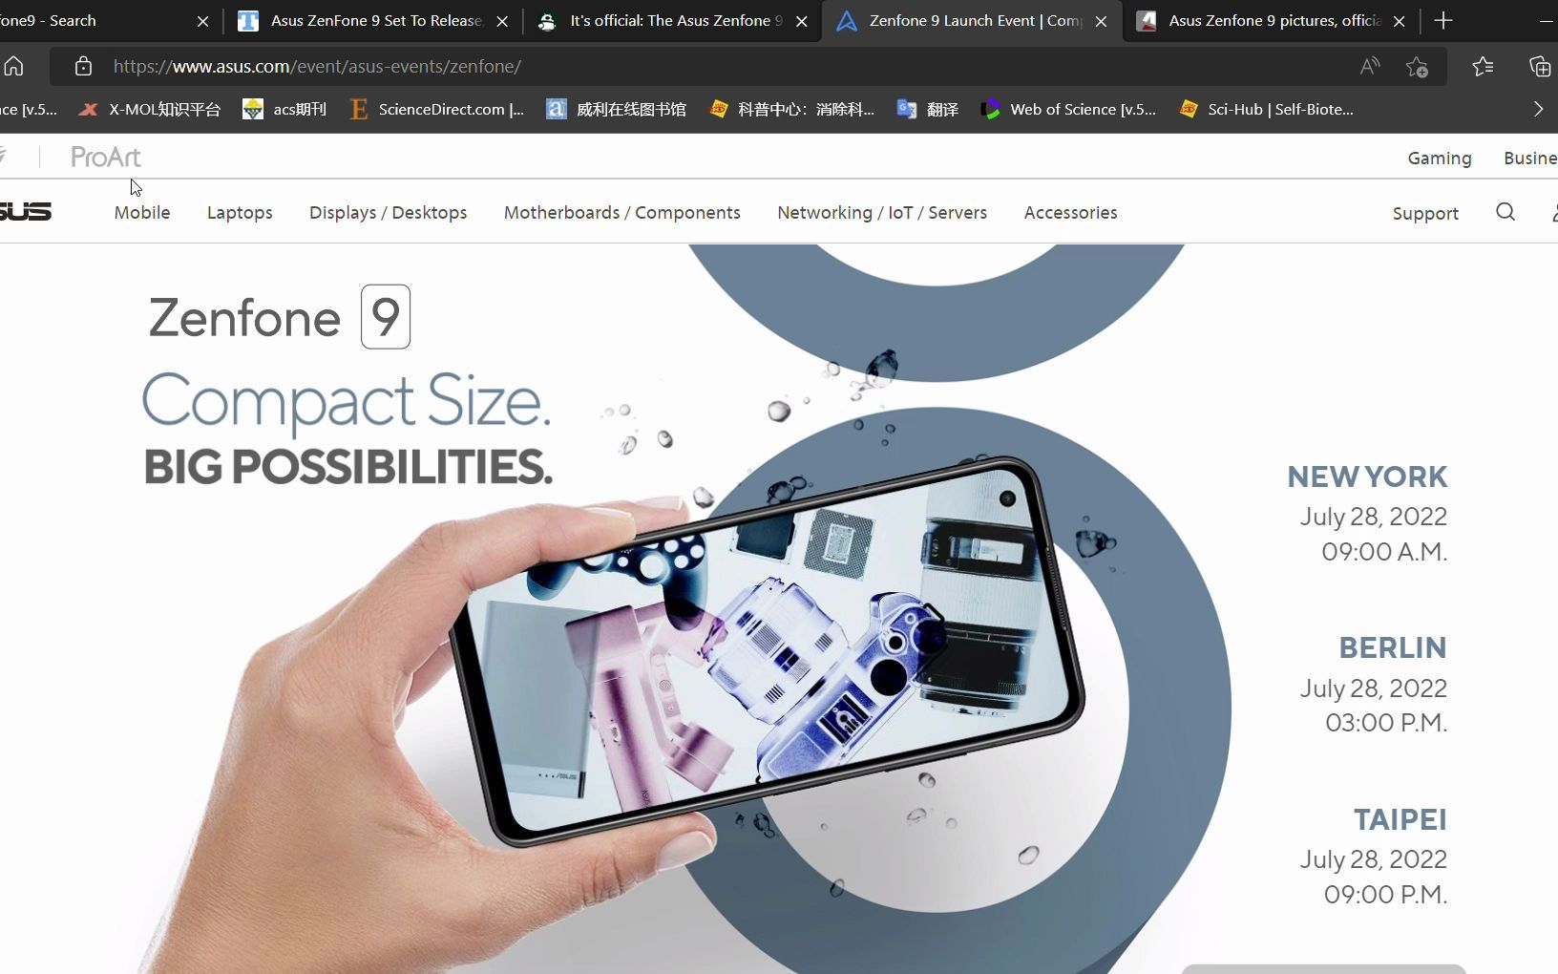Close the 'Asus ZenFone 9 Set To Release' tab
This screenshot has height=974, width=1558.
(502, 21)
